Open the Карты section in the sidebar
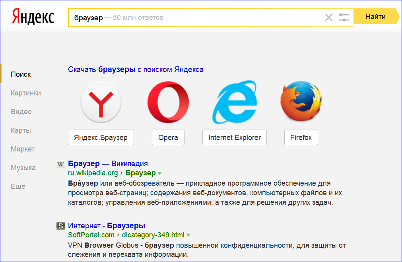Screen dimensions: 402x262 (21, 130)
